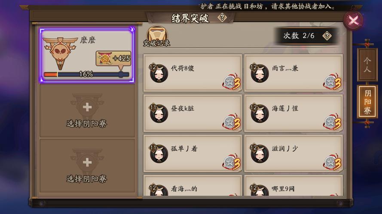The image size is (382, 214).
Task: Select the second empty 选择阴阳寮 slot
Action: pos(87,166)
